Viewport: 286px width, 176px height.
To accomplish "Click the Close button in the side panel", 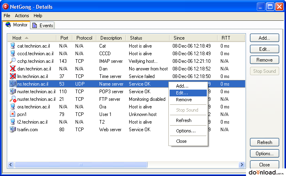I will click(x=264, y=165).
